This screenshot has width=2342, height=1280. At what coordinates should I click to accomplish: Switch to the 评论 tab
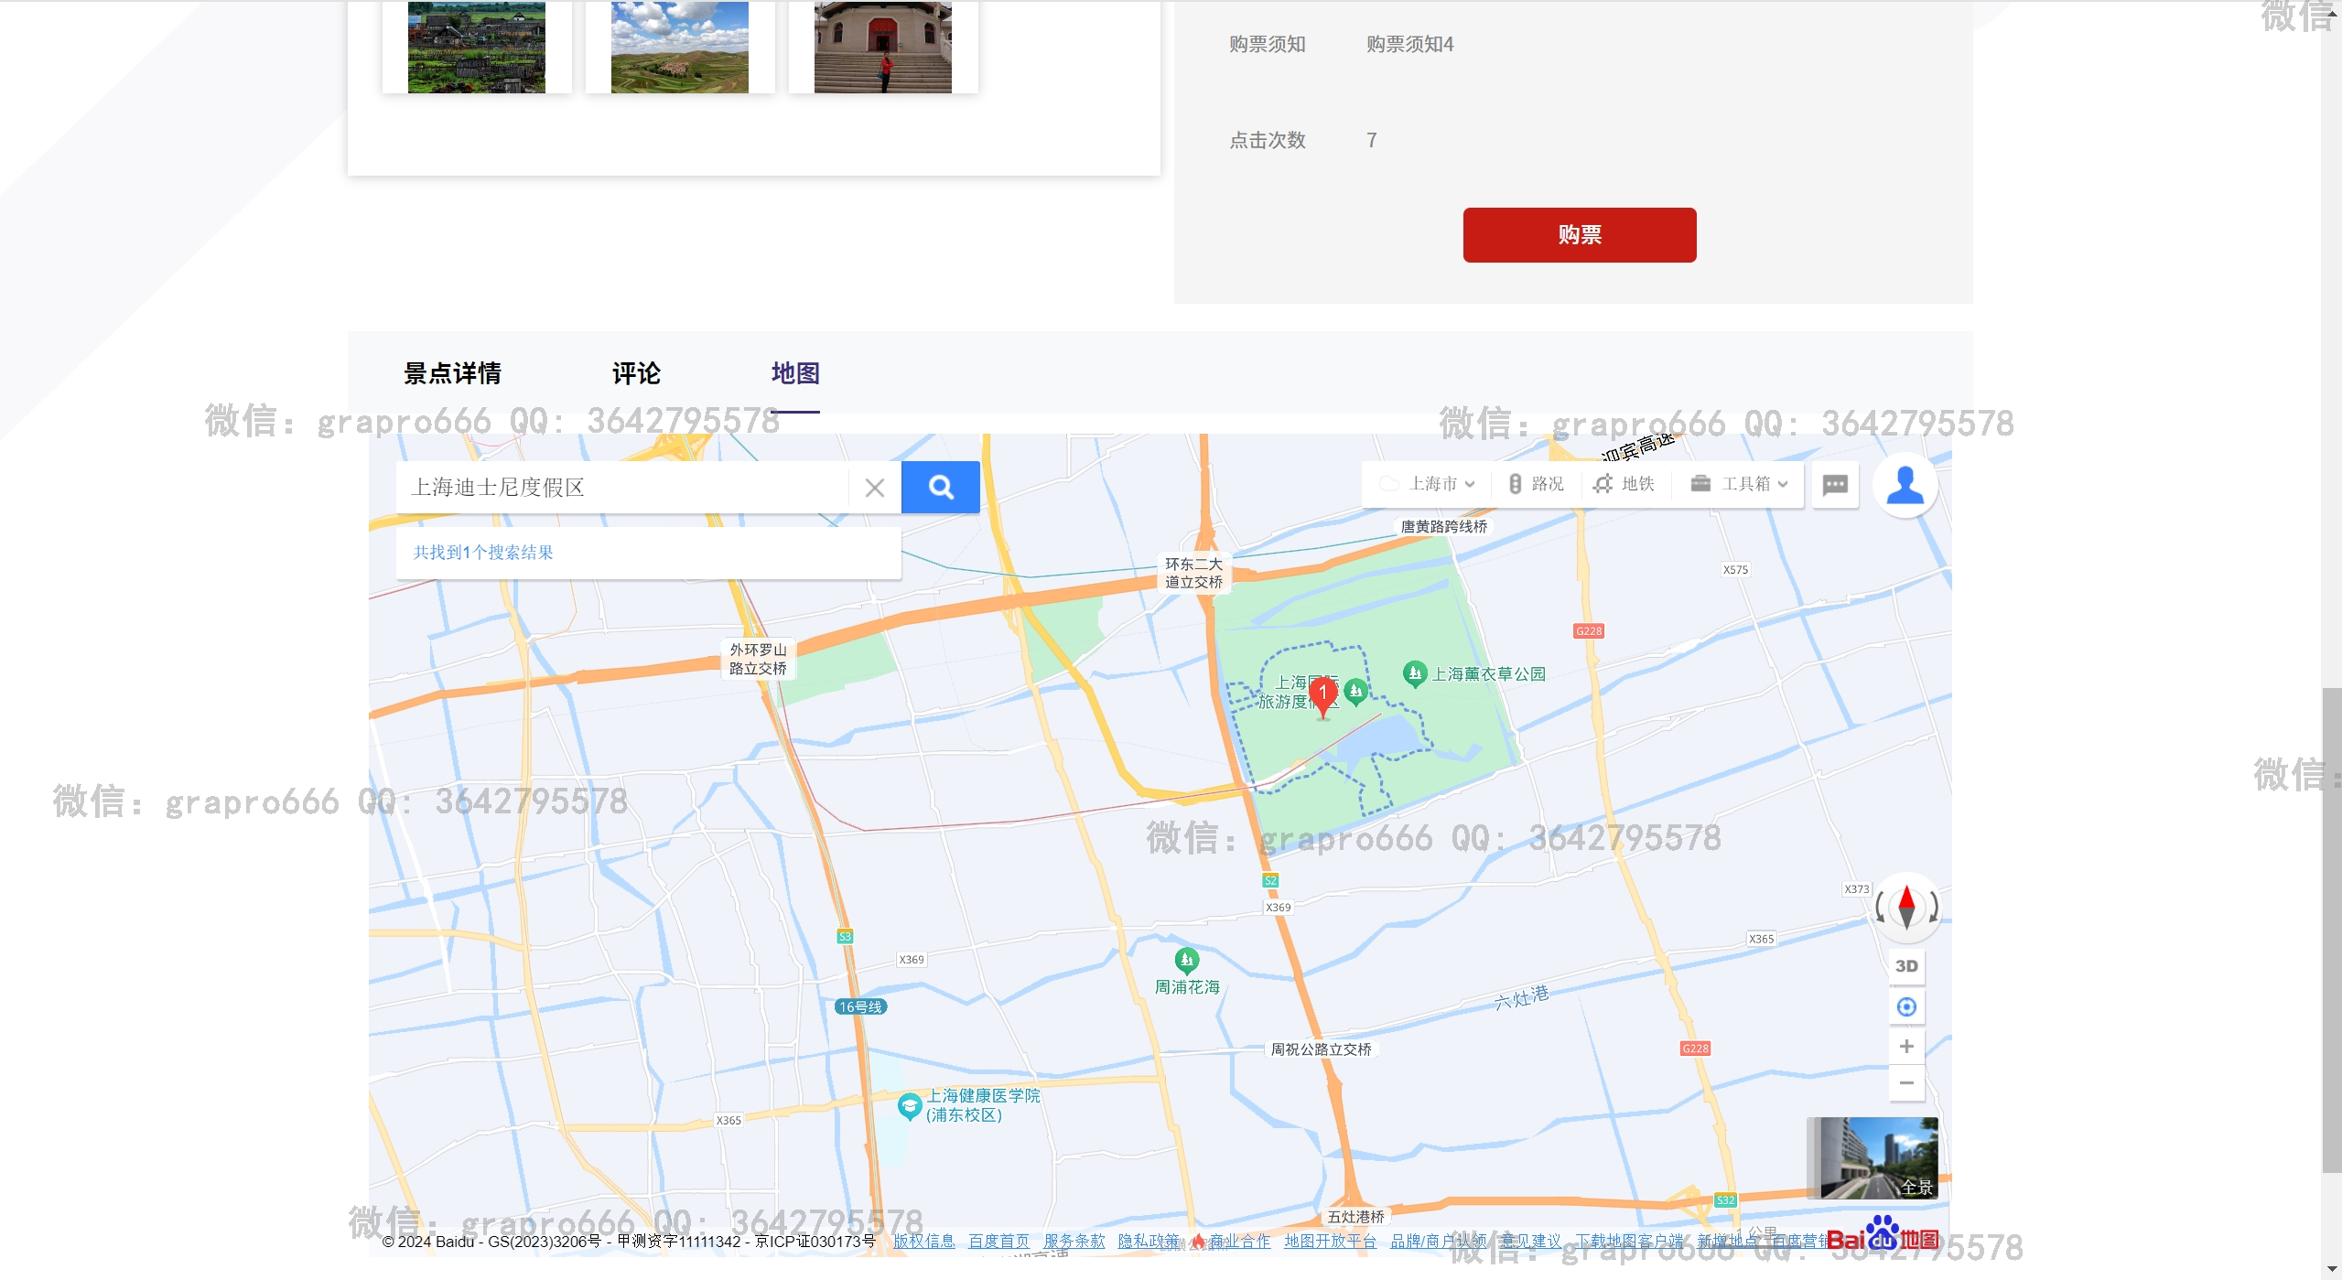tap(636, 373)
